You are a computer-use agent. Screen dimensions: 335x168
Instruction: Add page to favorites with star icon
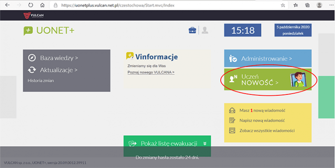click(x=283, y=6)
